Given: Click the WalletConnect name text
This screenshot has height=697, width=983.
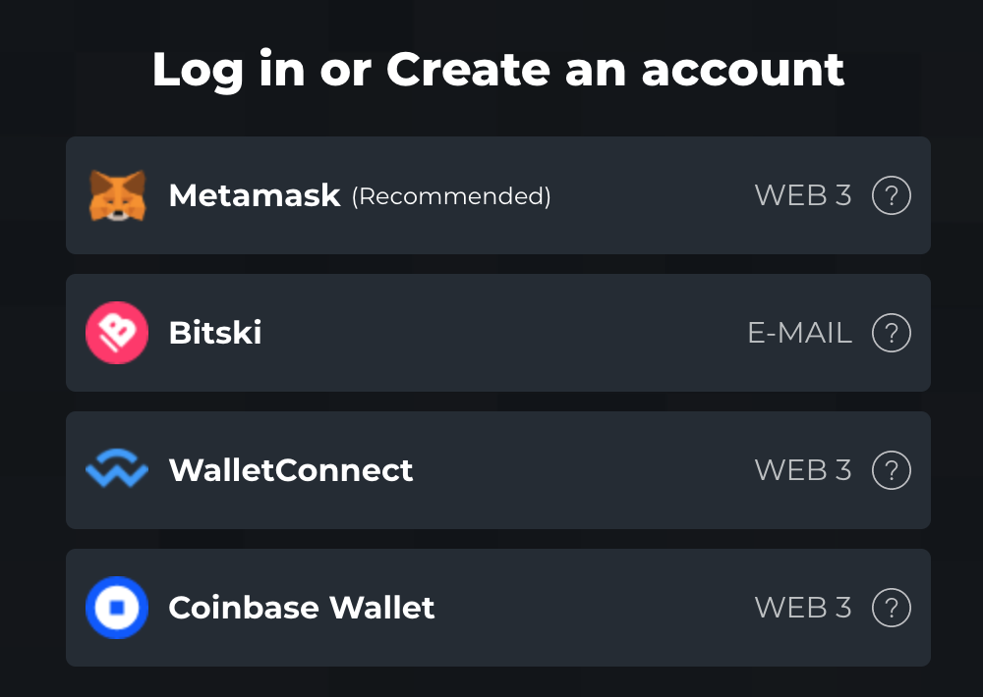Looking at the screenshot, I should click(291, 469).
